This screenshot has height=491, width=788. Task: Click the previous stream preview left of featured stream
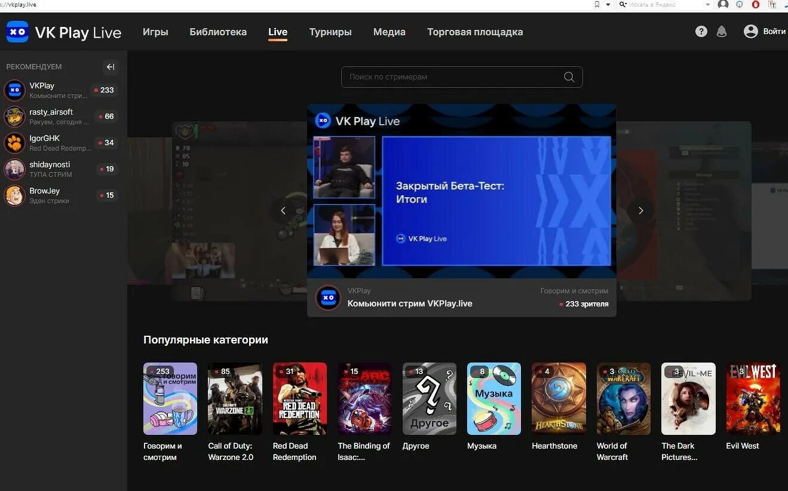(x=239, y=211)
